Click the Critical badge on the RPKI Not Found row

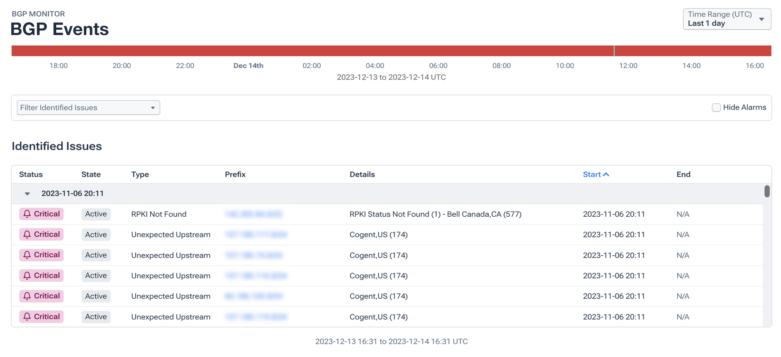click(41, 214)
